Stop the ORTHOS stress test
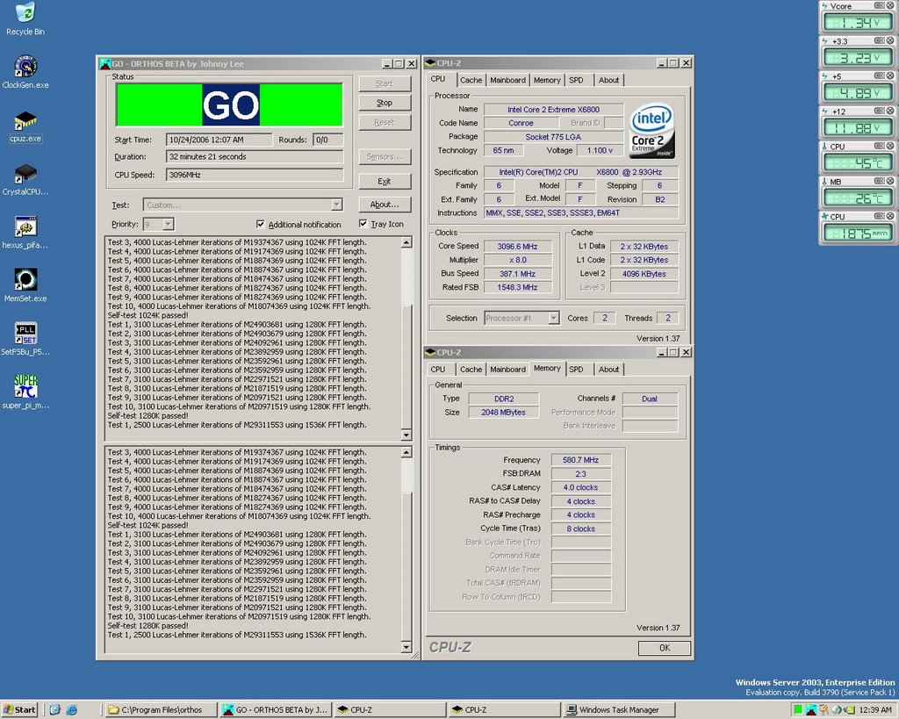The width and height of the screenshot is (899, 719). [x=385, y=103]
